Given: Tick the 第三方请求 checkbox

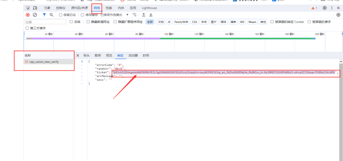Looking at the screenshot, I should [x=27, y=28].
